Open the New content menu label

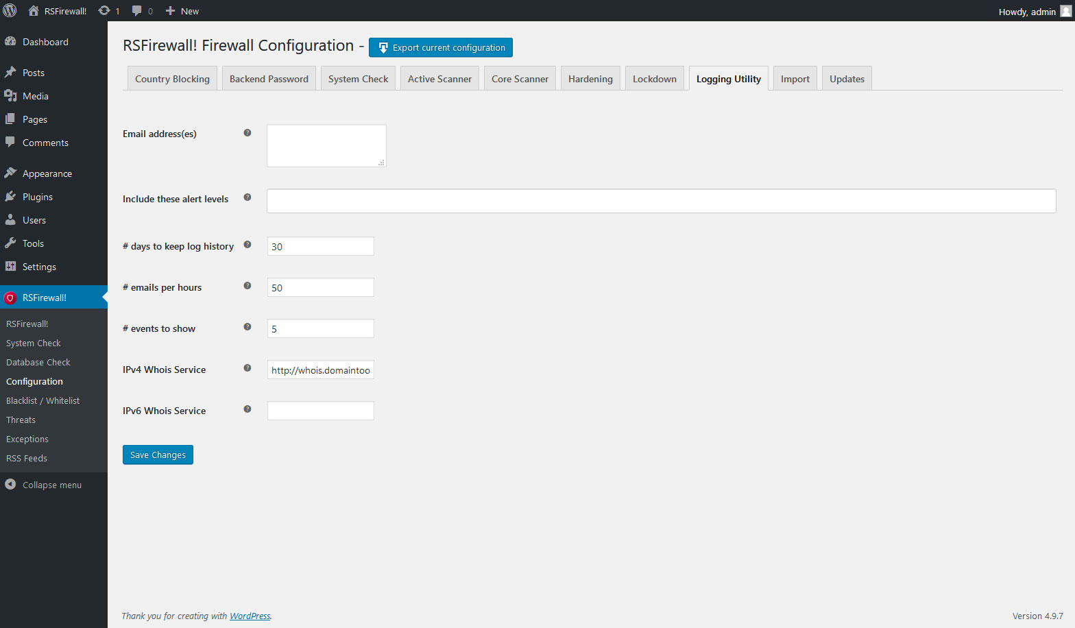click(x=190, y=11)
